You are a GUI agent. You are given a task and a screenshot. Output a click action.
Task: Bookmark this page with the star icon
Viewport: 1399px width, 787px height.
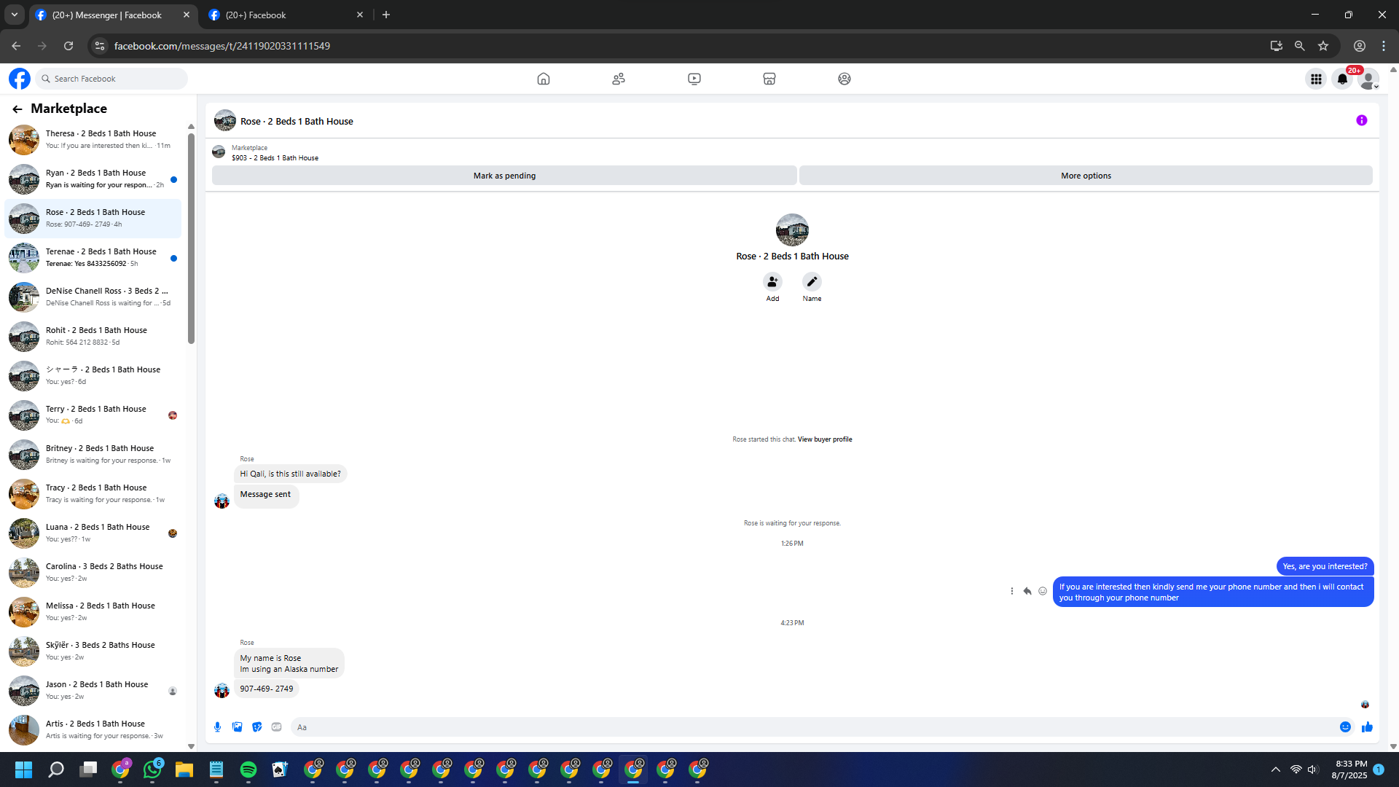click(x=1323, y=46)
